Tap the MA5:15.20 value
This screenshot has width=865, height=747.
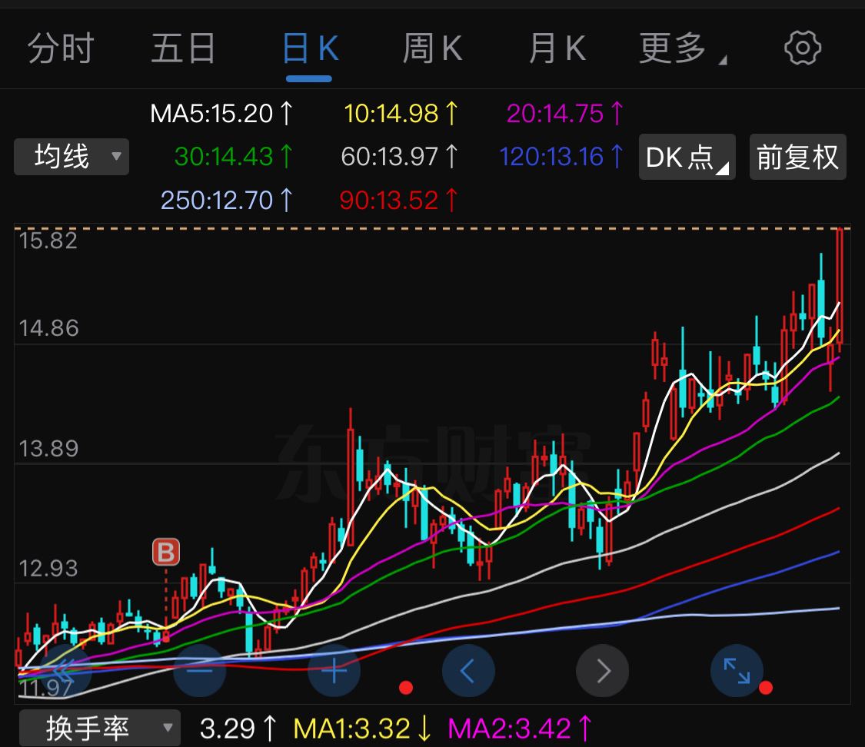[221, 114]
